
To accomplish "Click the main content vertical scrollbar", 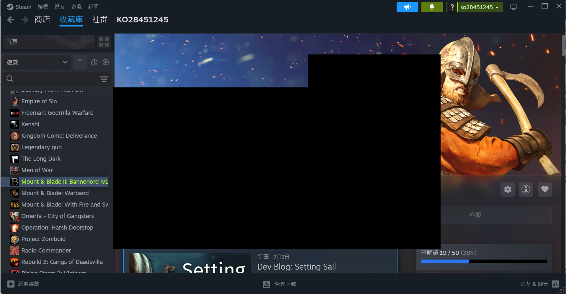I will click(563, 46).
